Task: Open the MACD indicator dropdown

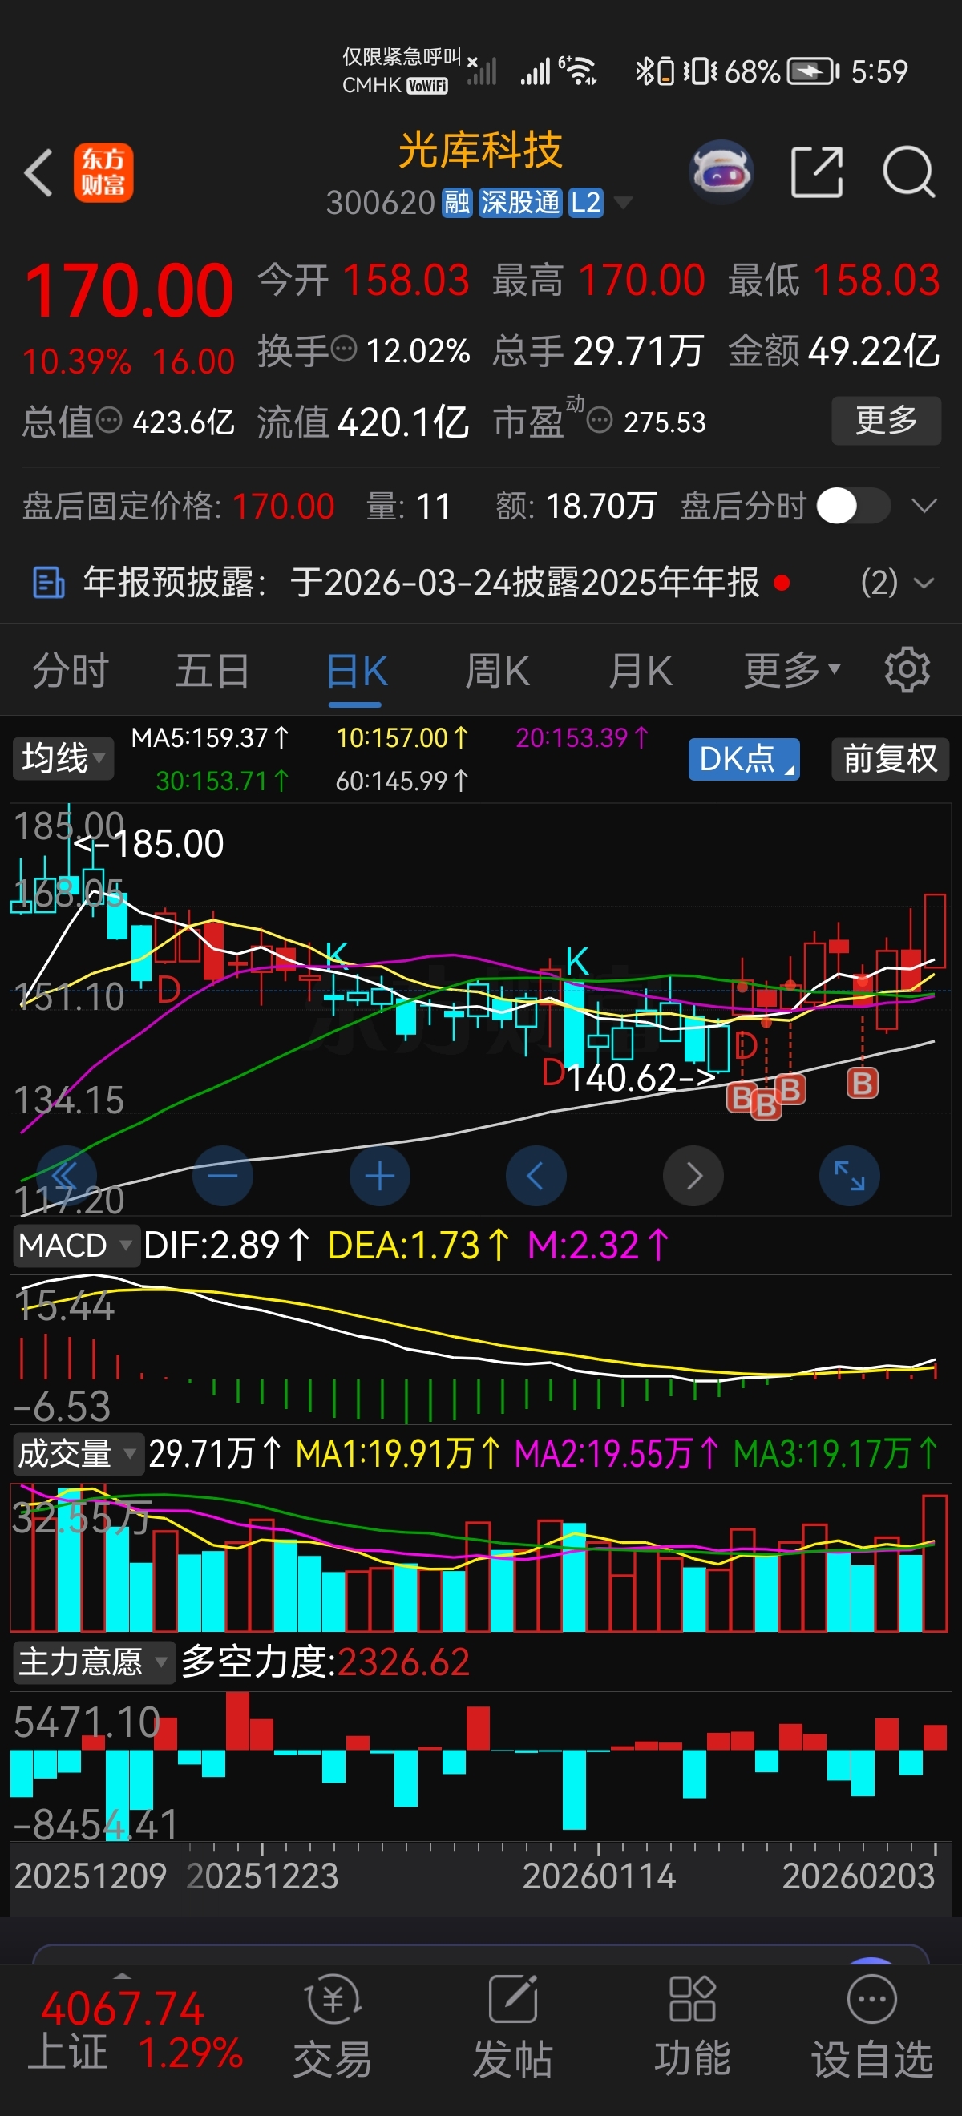Action: coord(75,1246)
